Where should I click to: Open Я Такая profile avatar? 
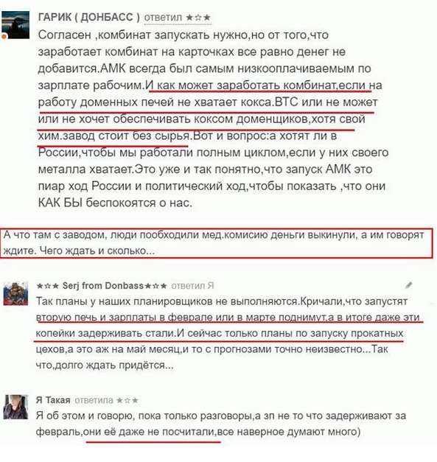15,407
